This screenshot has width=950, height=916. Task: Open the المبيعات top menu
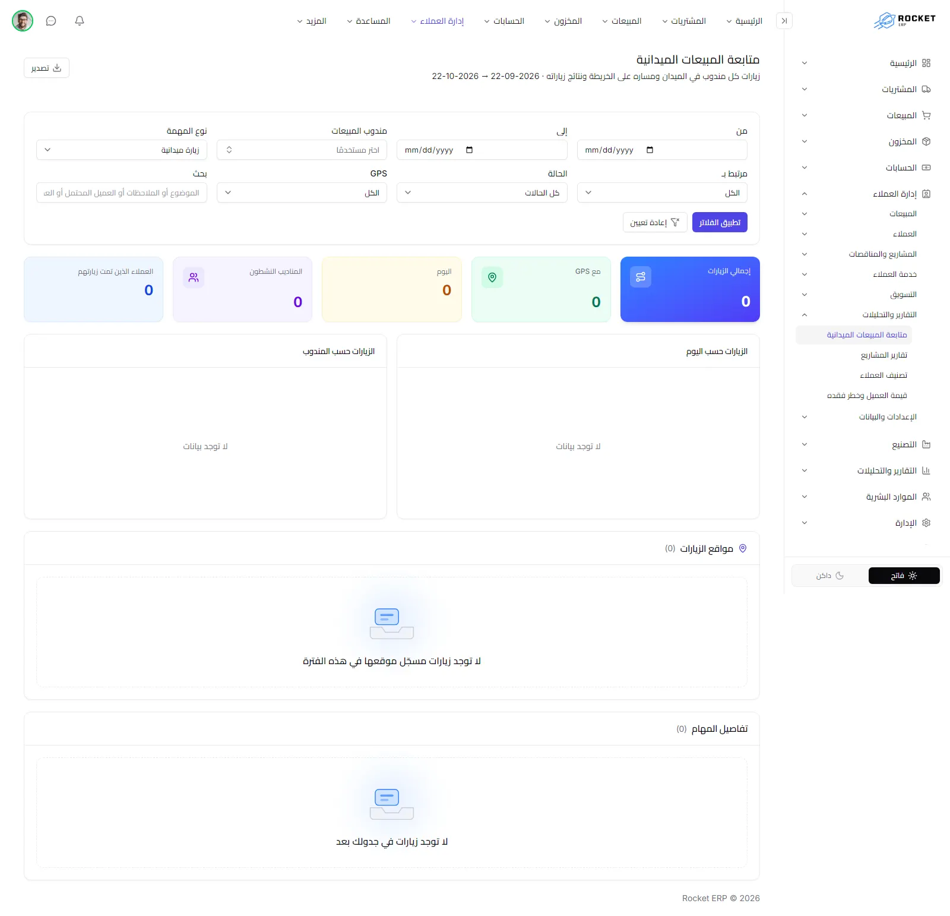pyautogui.click(x=622, y=21)
